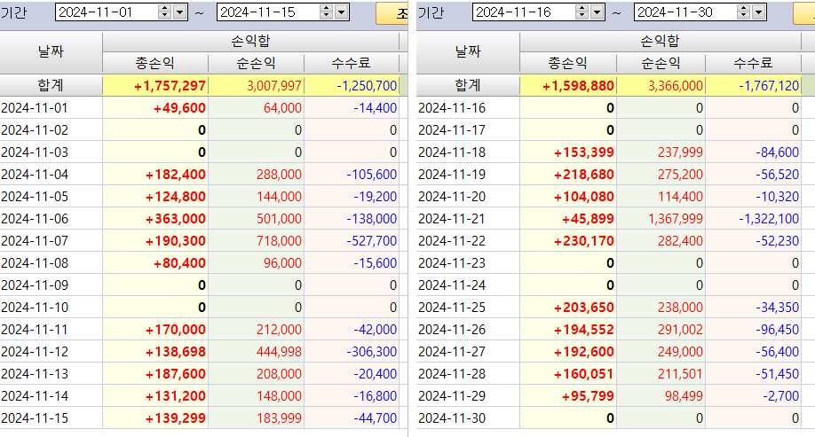The image size is (815, 437).
Task: Sort by 총손익 header in left table
Action: click(x=154, y=63)
